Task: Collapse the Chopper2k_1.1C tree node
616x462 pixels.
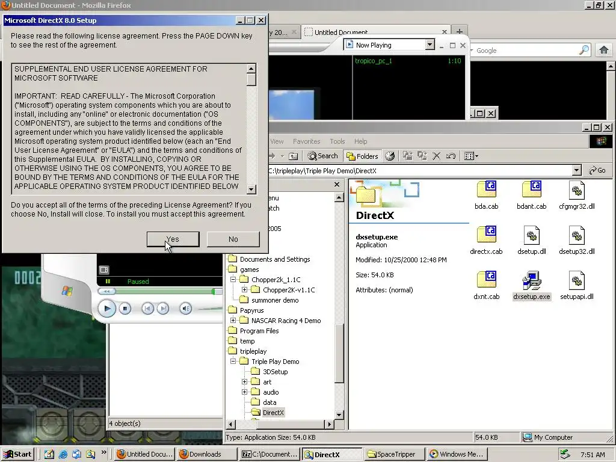Action: click(233, 279)
